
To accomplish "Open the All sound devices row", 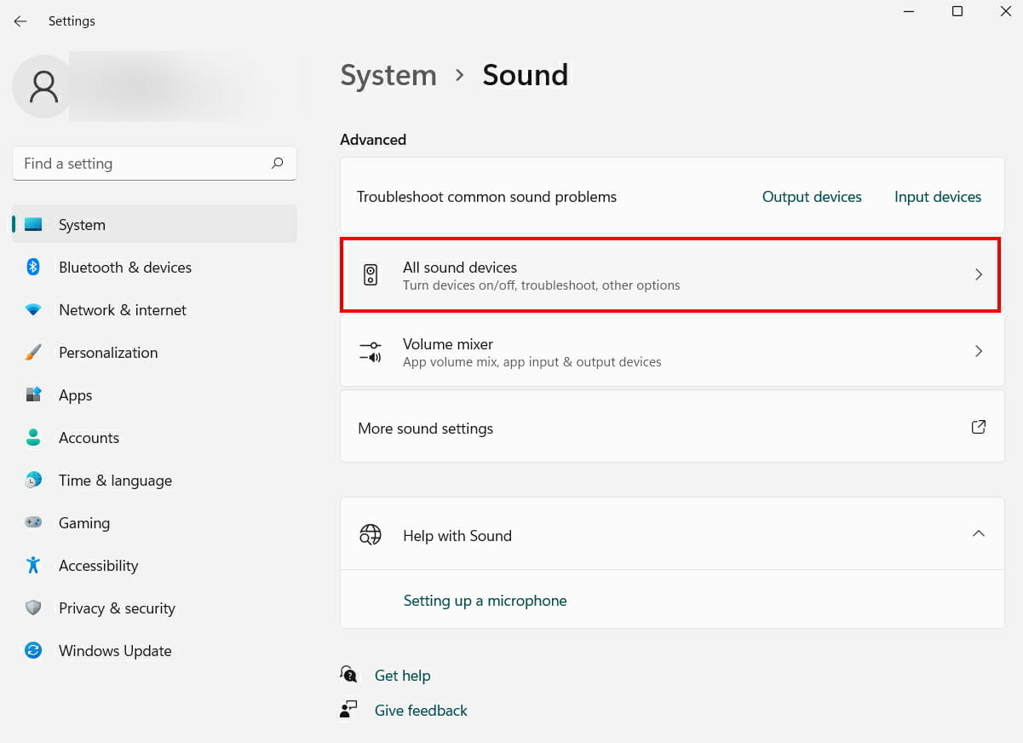I will click(x=672, y=275).
